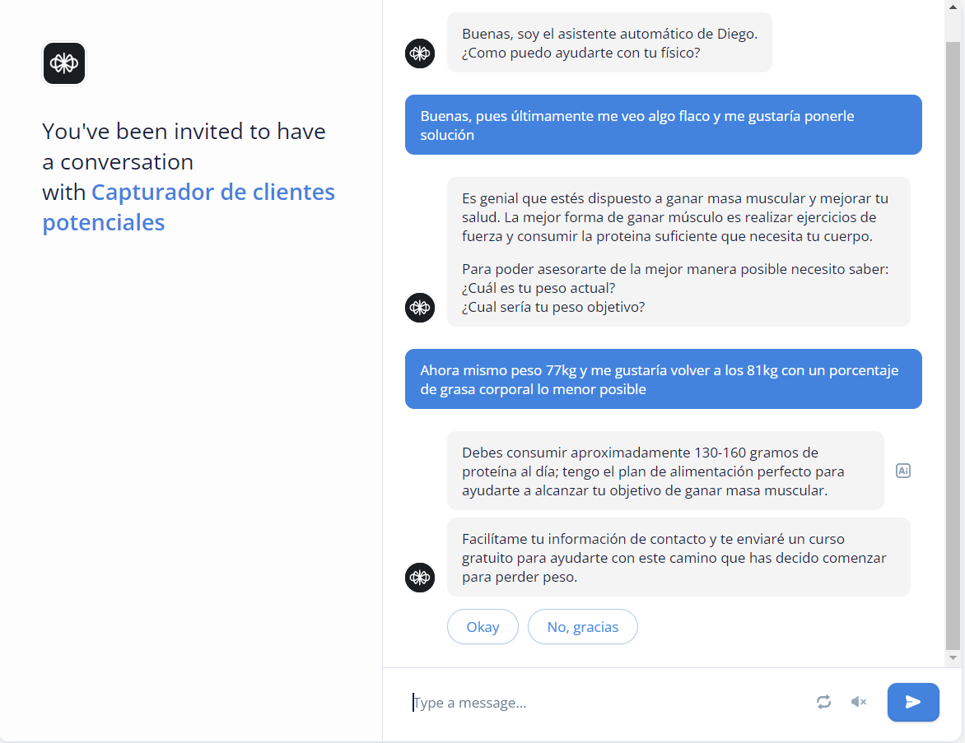
Task: Click the bot avatar near the contact request
Action: (420, 578)
